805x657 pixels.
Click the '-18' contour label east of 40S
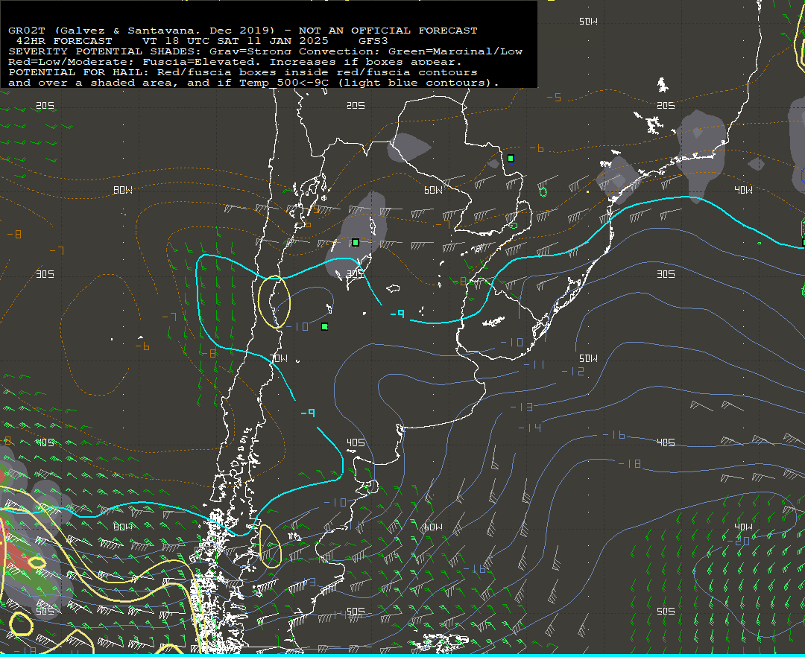(629, 463)
